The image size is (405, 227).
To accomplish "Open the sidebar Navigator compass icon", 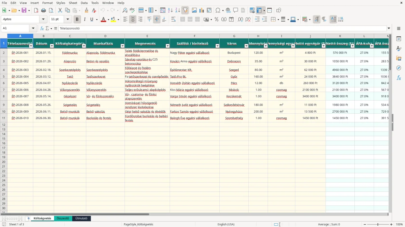I will coord(399,68).
